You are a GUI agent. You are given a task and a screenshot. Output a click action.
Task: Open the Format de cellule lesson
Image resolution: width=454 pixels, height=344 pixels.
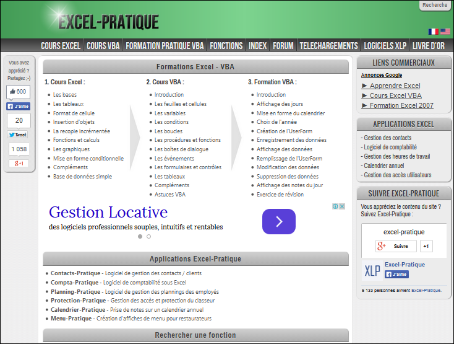pos(74,113)
